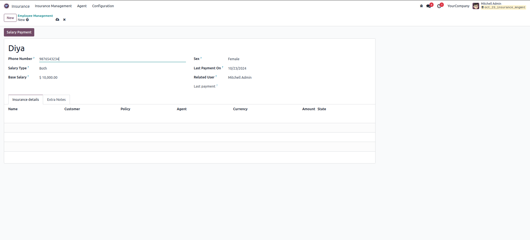The width and height of the screenshot is (530, 240).
Task: Open the Configuration menu
Action: pos(103,6)
